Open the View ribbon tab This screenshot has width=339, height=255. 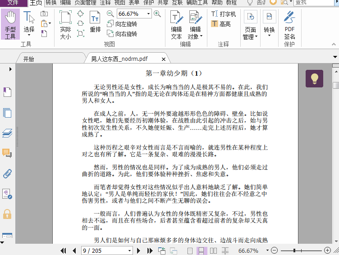coord(120,3)
